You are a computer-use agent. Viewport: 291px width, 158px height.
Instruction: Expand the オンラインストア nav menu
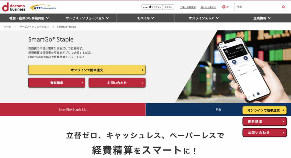(x=203, y=18)
